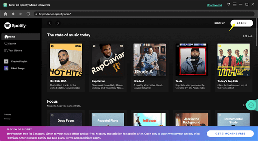Click the Home icon in browser toolbar

(x=5, y=14)
